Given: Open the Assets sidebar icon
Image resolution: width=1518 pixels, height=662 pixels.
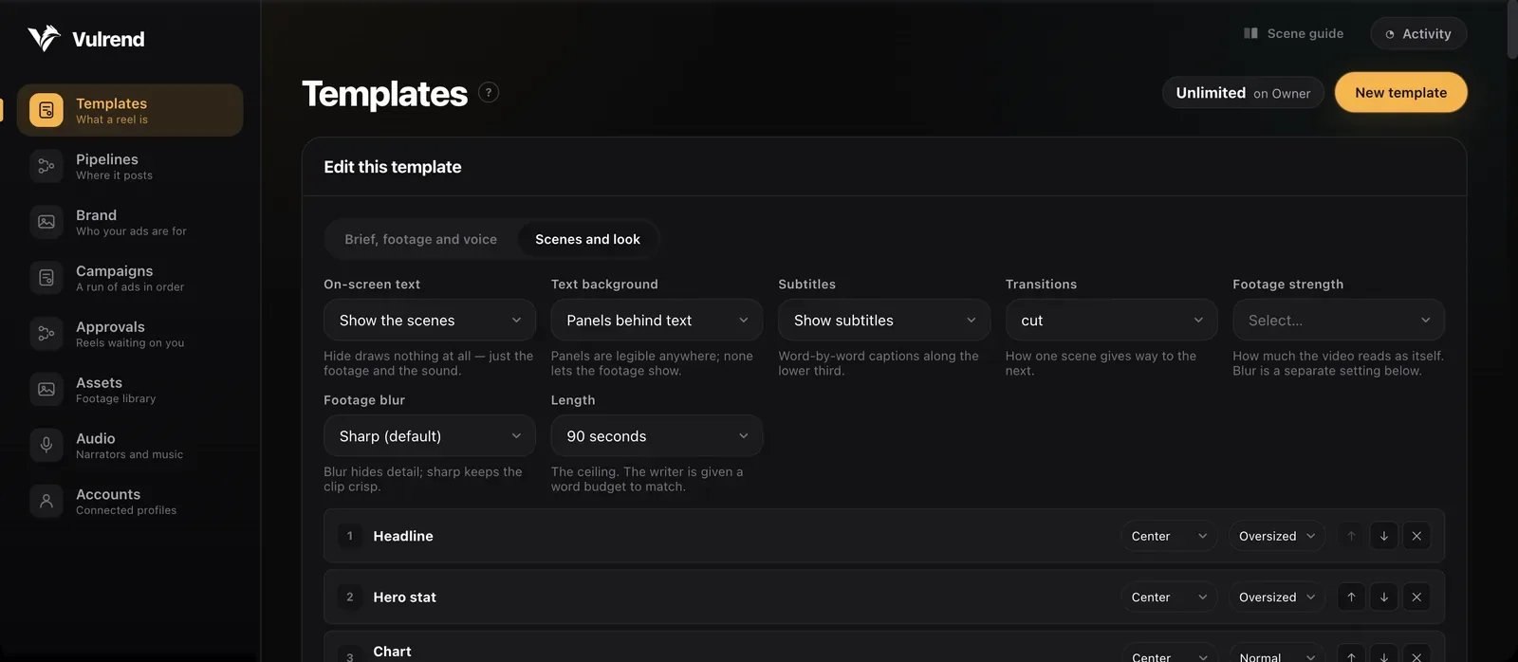Looking at the screenshot, I should point(46,390).
